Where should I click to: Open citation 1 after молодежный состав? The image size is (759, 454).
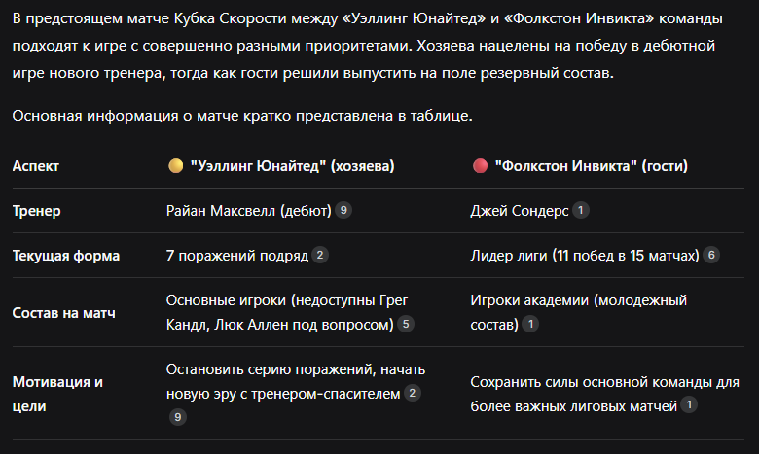(x=530, y=324)
